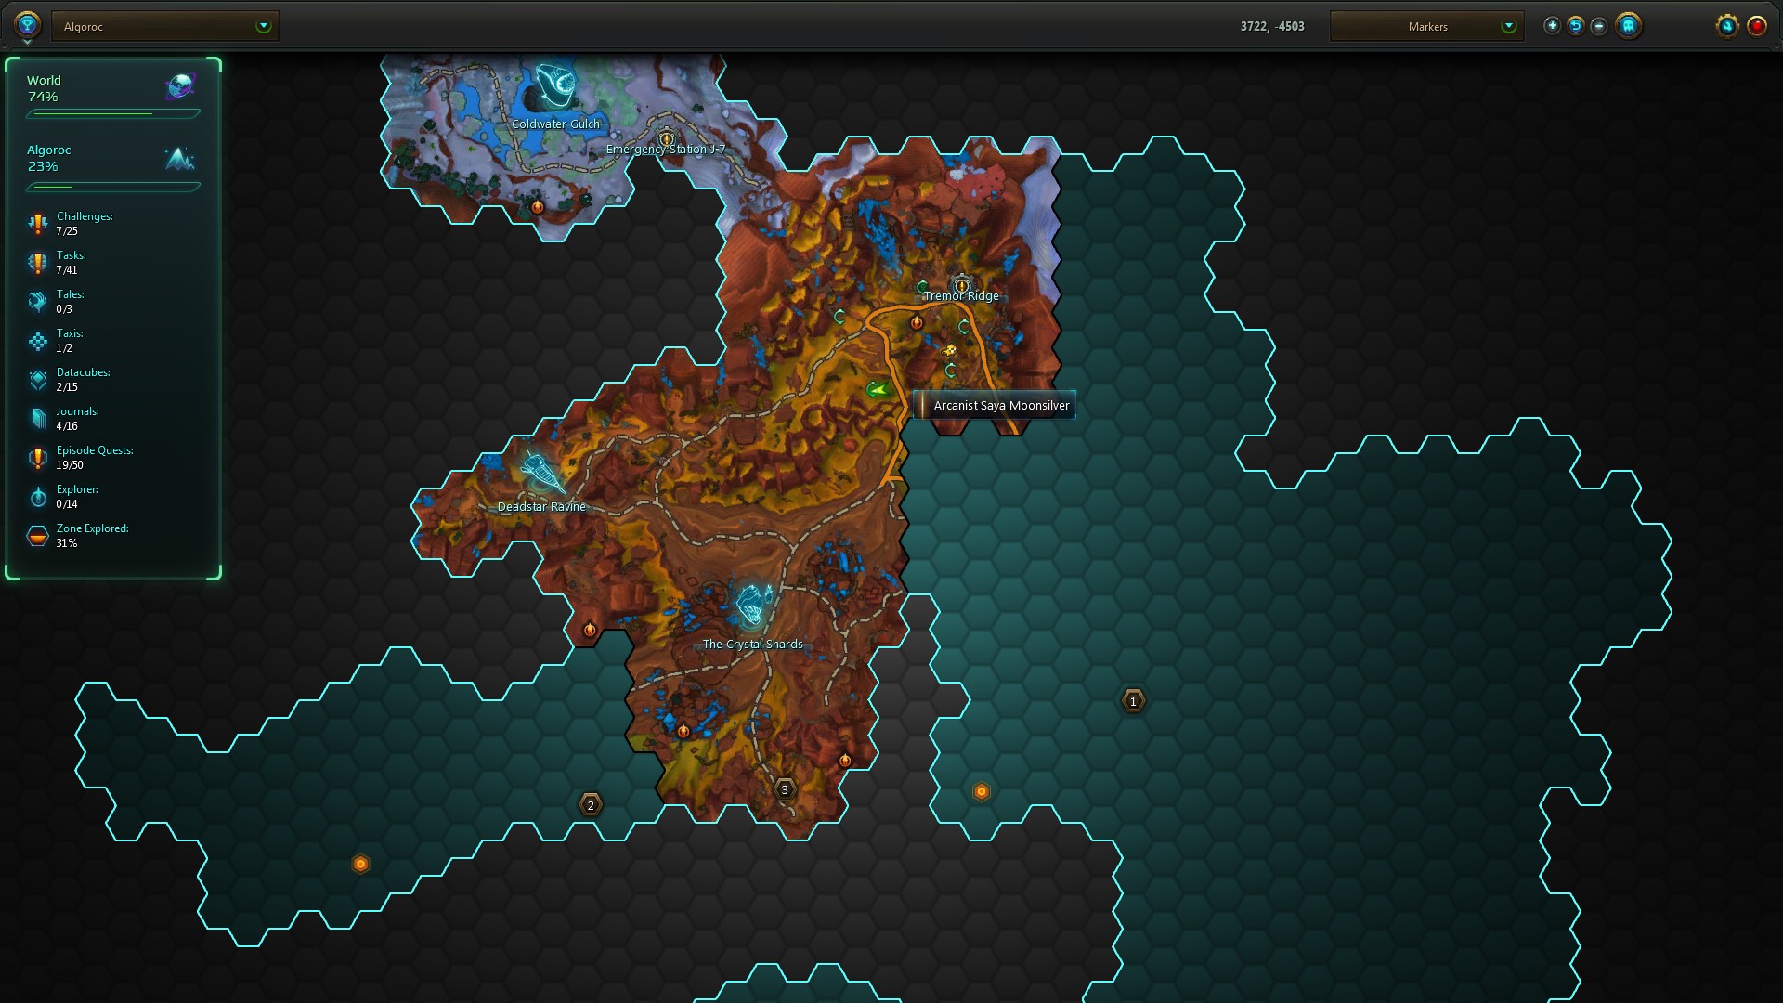The width and height of the screenshot is (1783, 1003).
Task: Click the Journals 4/16 count
Action: tap(67, 426)
